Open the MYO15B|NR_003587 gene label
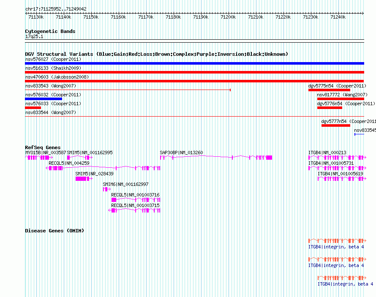The width and height of the screenshot is (376, 297). (x=46, y=153)
